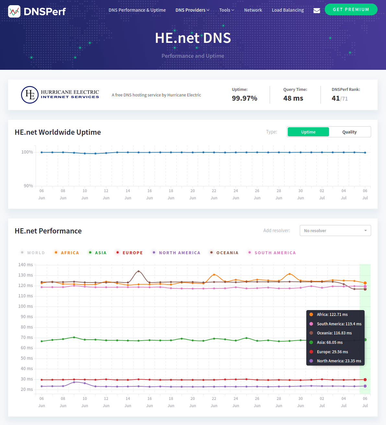The image size is (386, 425).
Task: Open DNS Performance & Uptime page
Action: point(137,10)
